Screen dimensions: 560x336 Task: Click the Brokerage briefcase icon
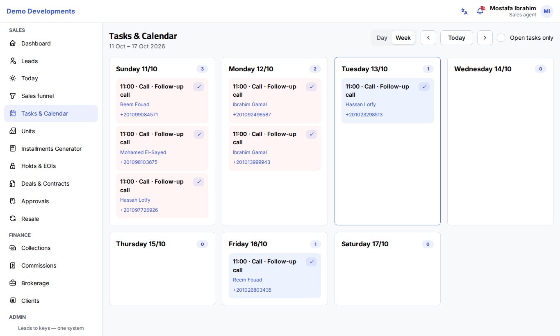13,283
